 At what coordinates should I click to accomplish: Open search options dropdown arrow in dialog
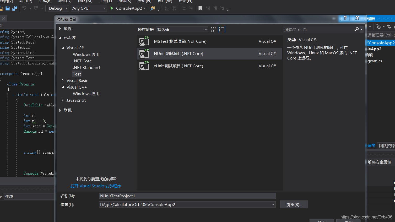point(361,29)
